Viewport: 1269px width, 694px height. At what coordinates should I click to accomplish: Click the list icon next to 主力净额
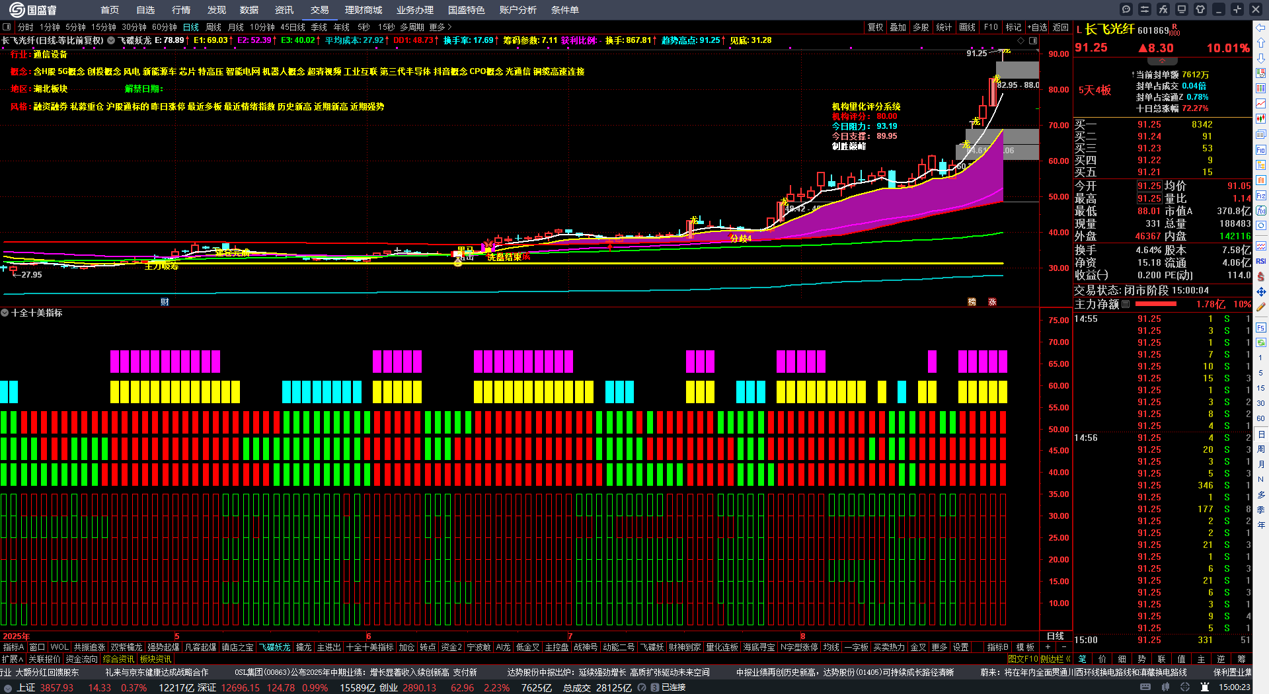(1126, 304)
